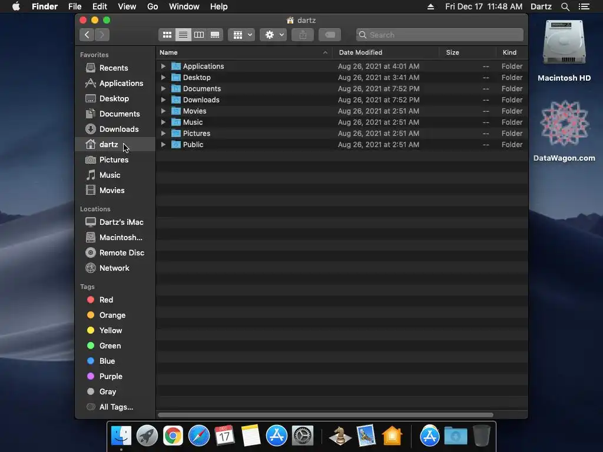Filter by the Orange tag
Viewport: 603px width, 452px height.
[115, 315]
